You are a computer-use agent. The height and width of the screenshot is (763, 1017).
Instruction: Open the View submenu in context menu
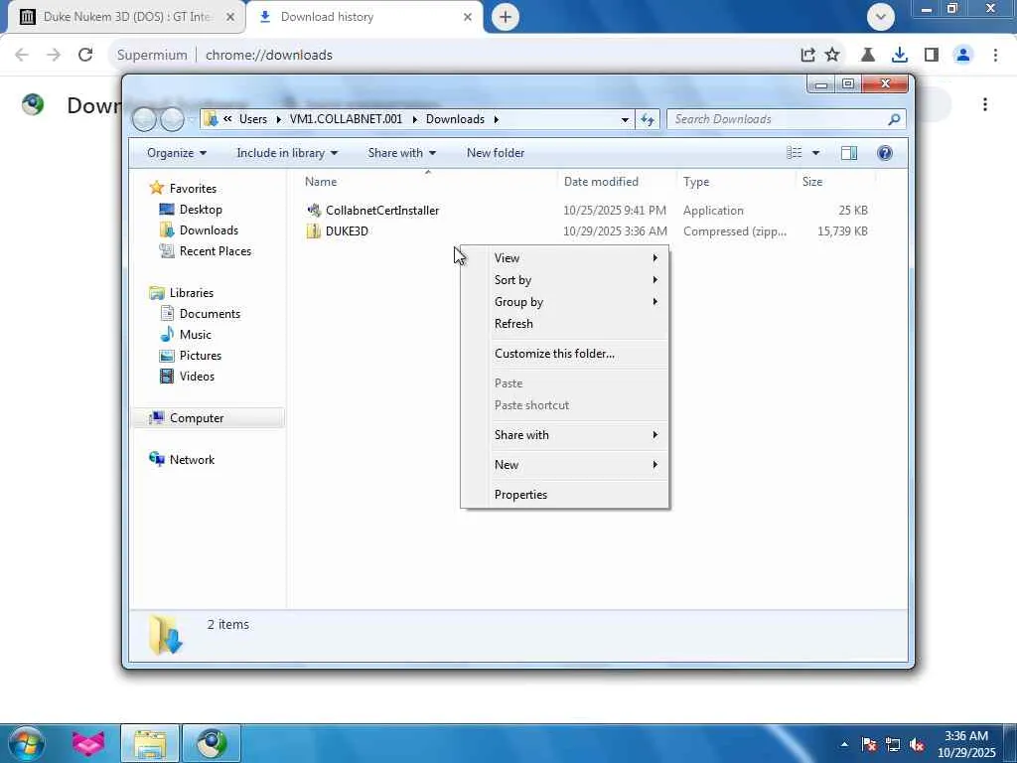click(564, 257)
